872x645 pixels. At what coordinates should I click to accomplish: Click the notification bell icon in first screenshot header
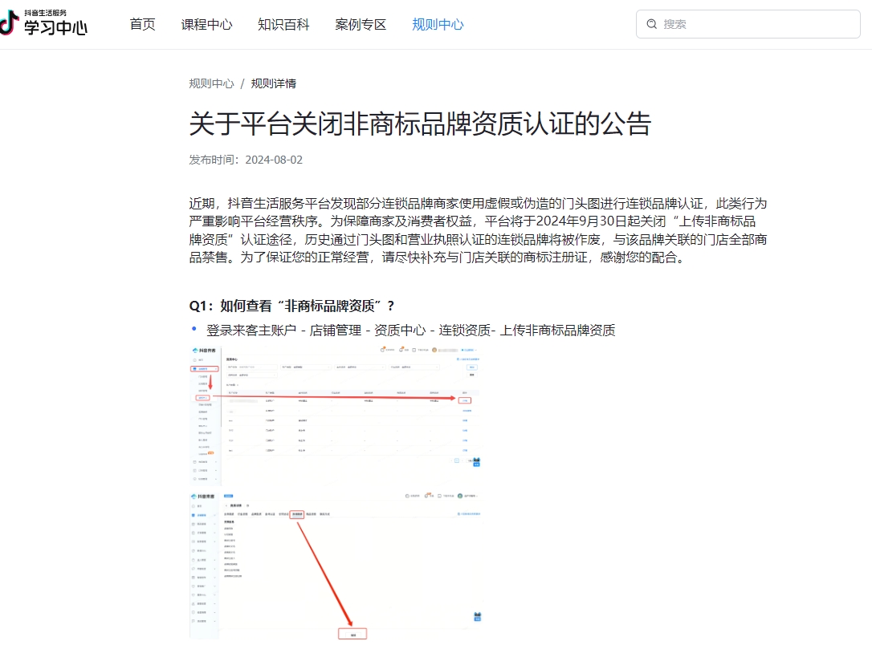pyautogui.click(x=401, y=351)
